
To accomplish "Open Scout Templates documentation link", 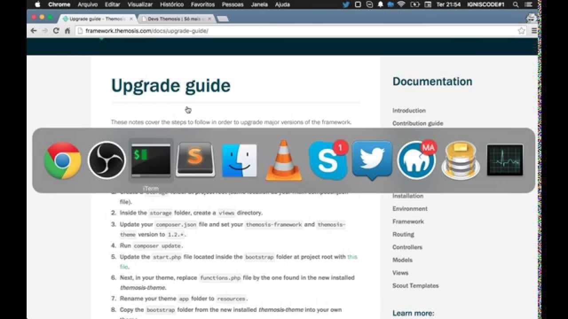I will coord(415,286).
